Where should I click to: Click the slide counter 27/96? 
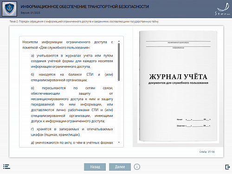click(x=207, y=152)
